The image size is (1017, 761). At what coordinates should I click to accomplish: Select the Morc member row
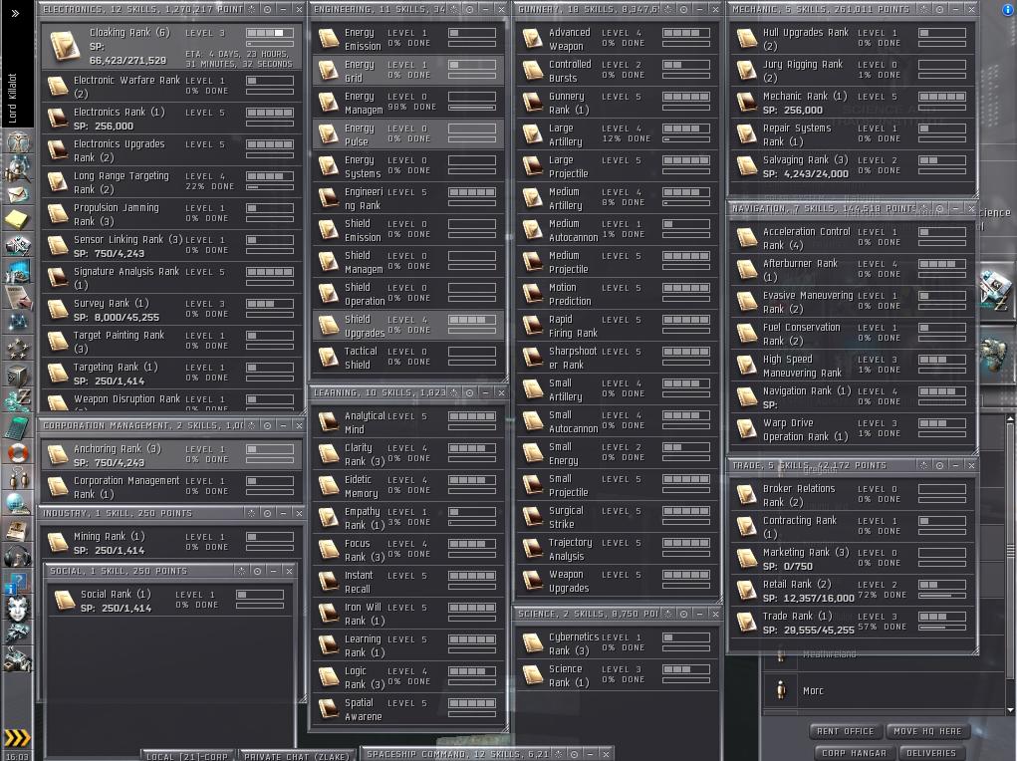(x=884, y=691)
